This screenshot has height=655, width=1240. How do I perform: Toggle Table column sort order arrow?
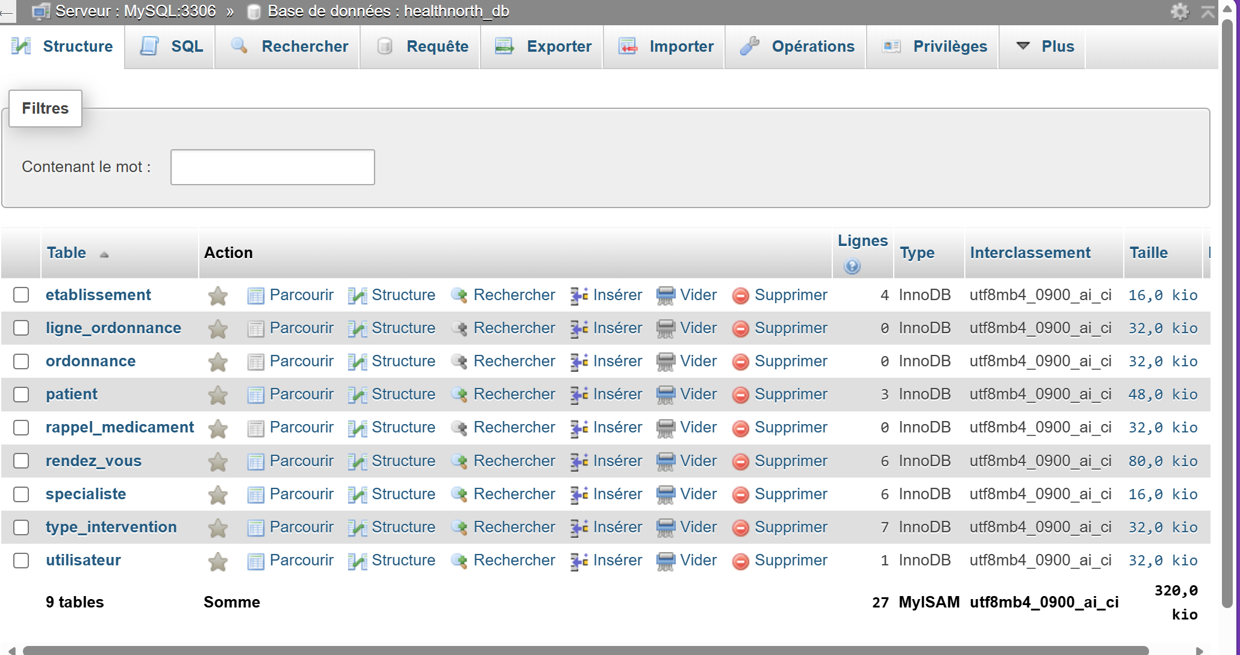[104, 254]
